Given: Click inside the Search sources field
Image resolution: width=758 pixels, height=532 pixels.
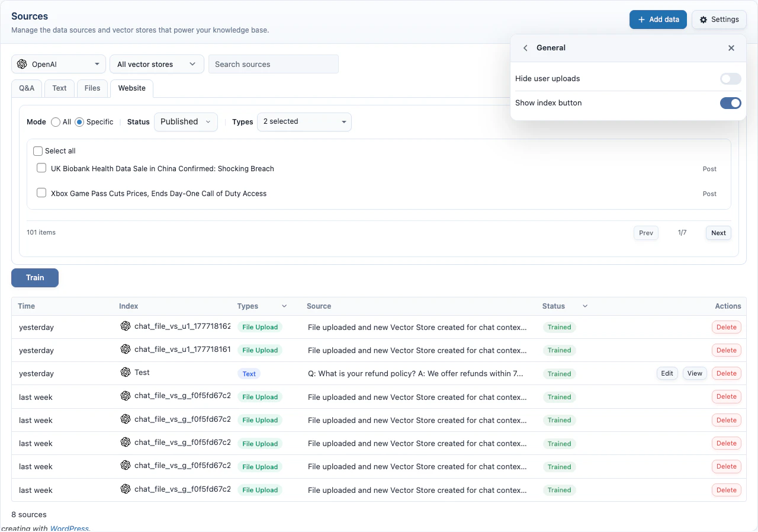Looking at the screenshot, I should point(274,63).
